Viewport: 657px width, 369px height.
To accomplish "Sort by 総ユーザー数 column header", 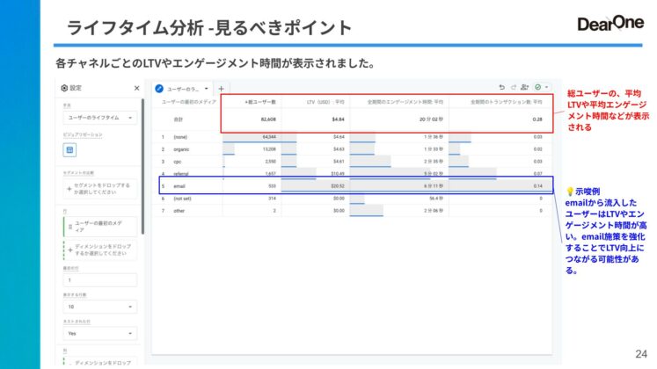I will point(260,102).
